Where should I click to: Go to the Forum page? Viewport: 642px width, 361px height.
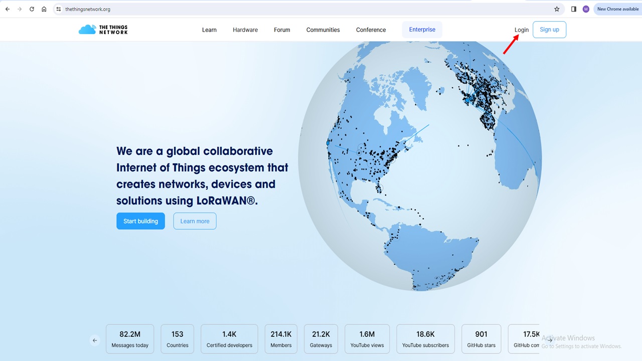[x=282, y=30]
